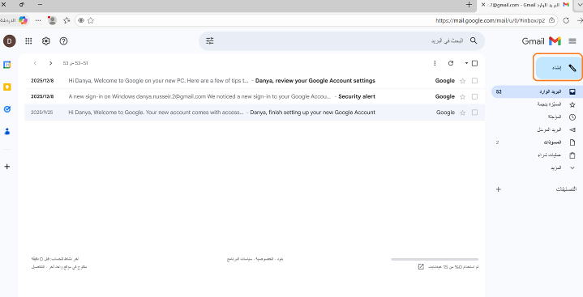The width and height of the screenshot is (583, 297).
Task: Add this page to favorites with the address bar star
Action: (x=91, y=21)
